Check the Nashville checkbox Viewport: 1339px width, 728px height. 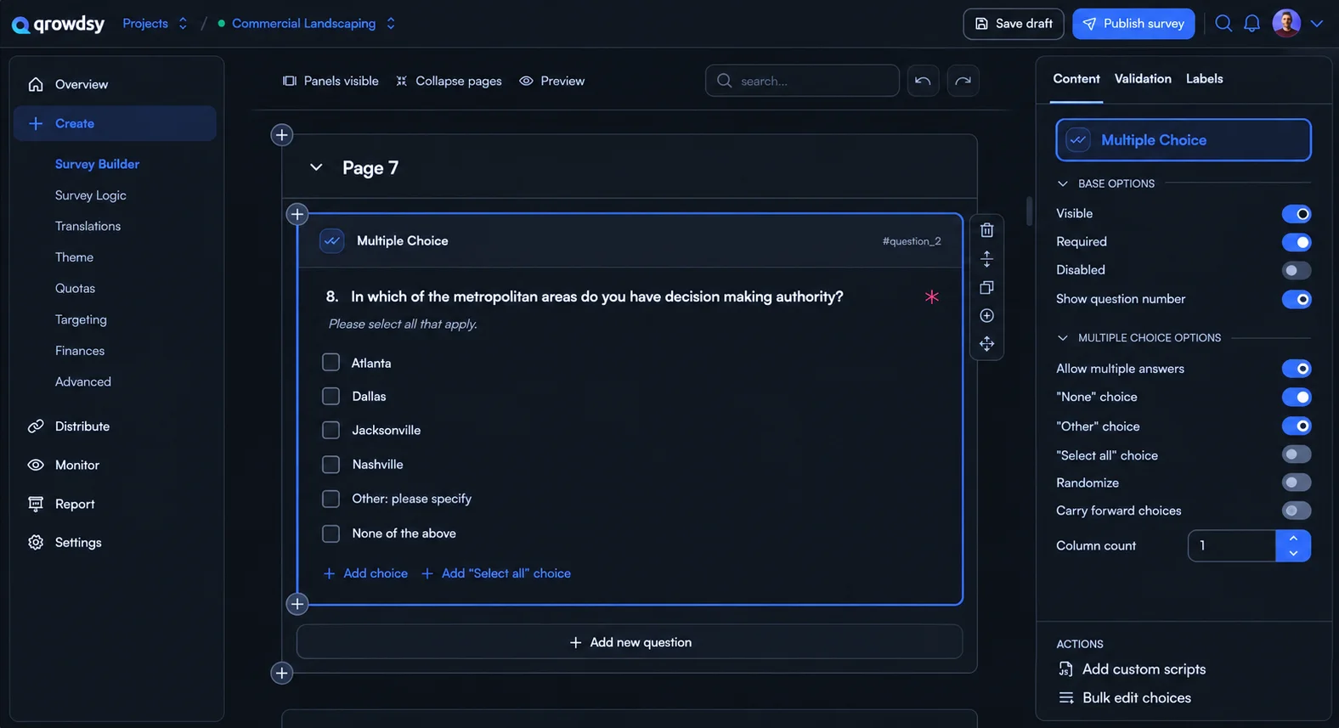tap(331, 465)
